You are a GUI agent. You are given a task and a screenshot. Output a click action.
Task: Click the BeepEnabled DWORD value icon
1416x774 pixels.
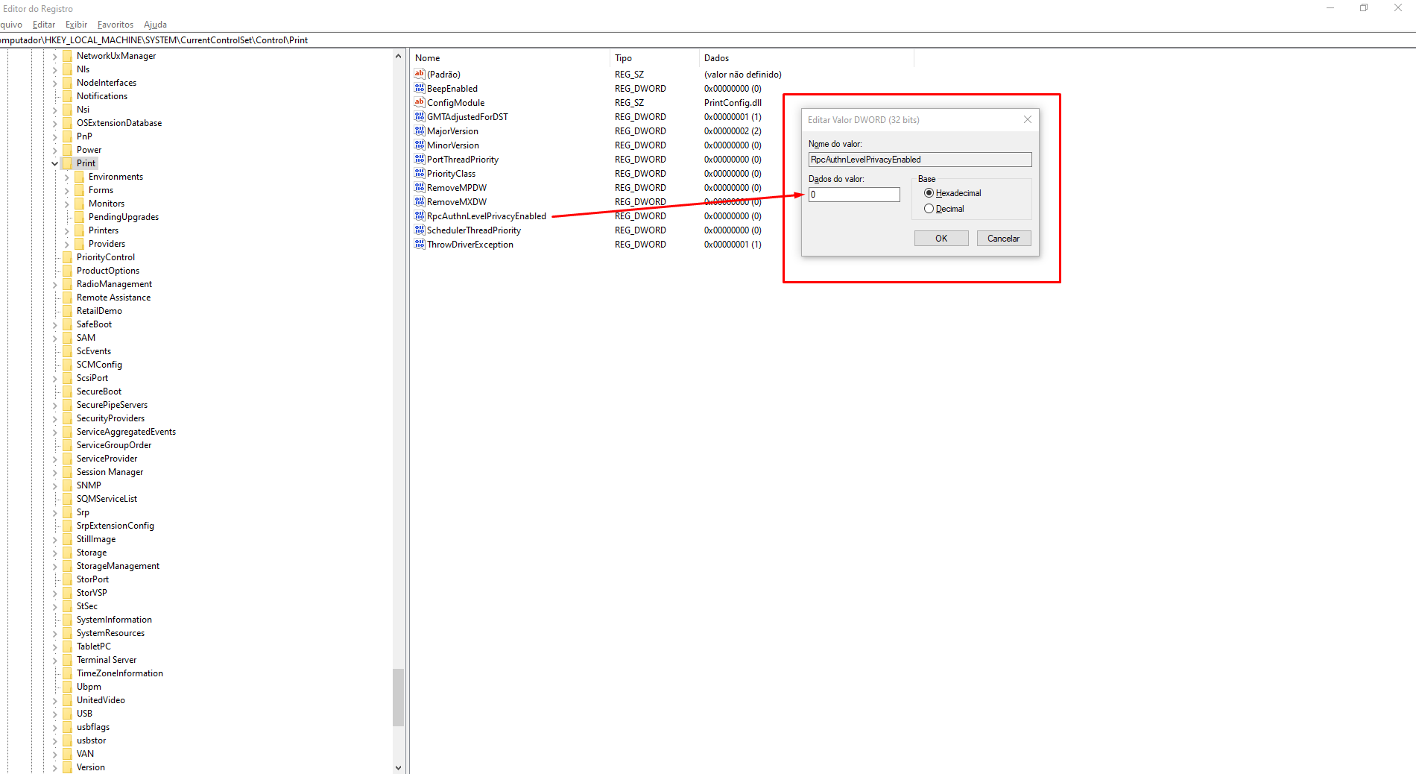coord(419,89)
